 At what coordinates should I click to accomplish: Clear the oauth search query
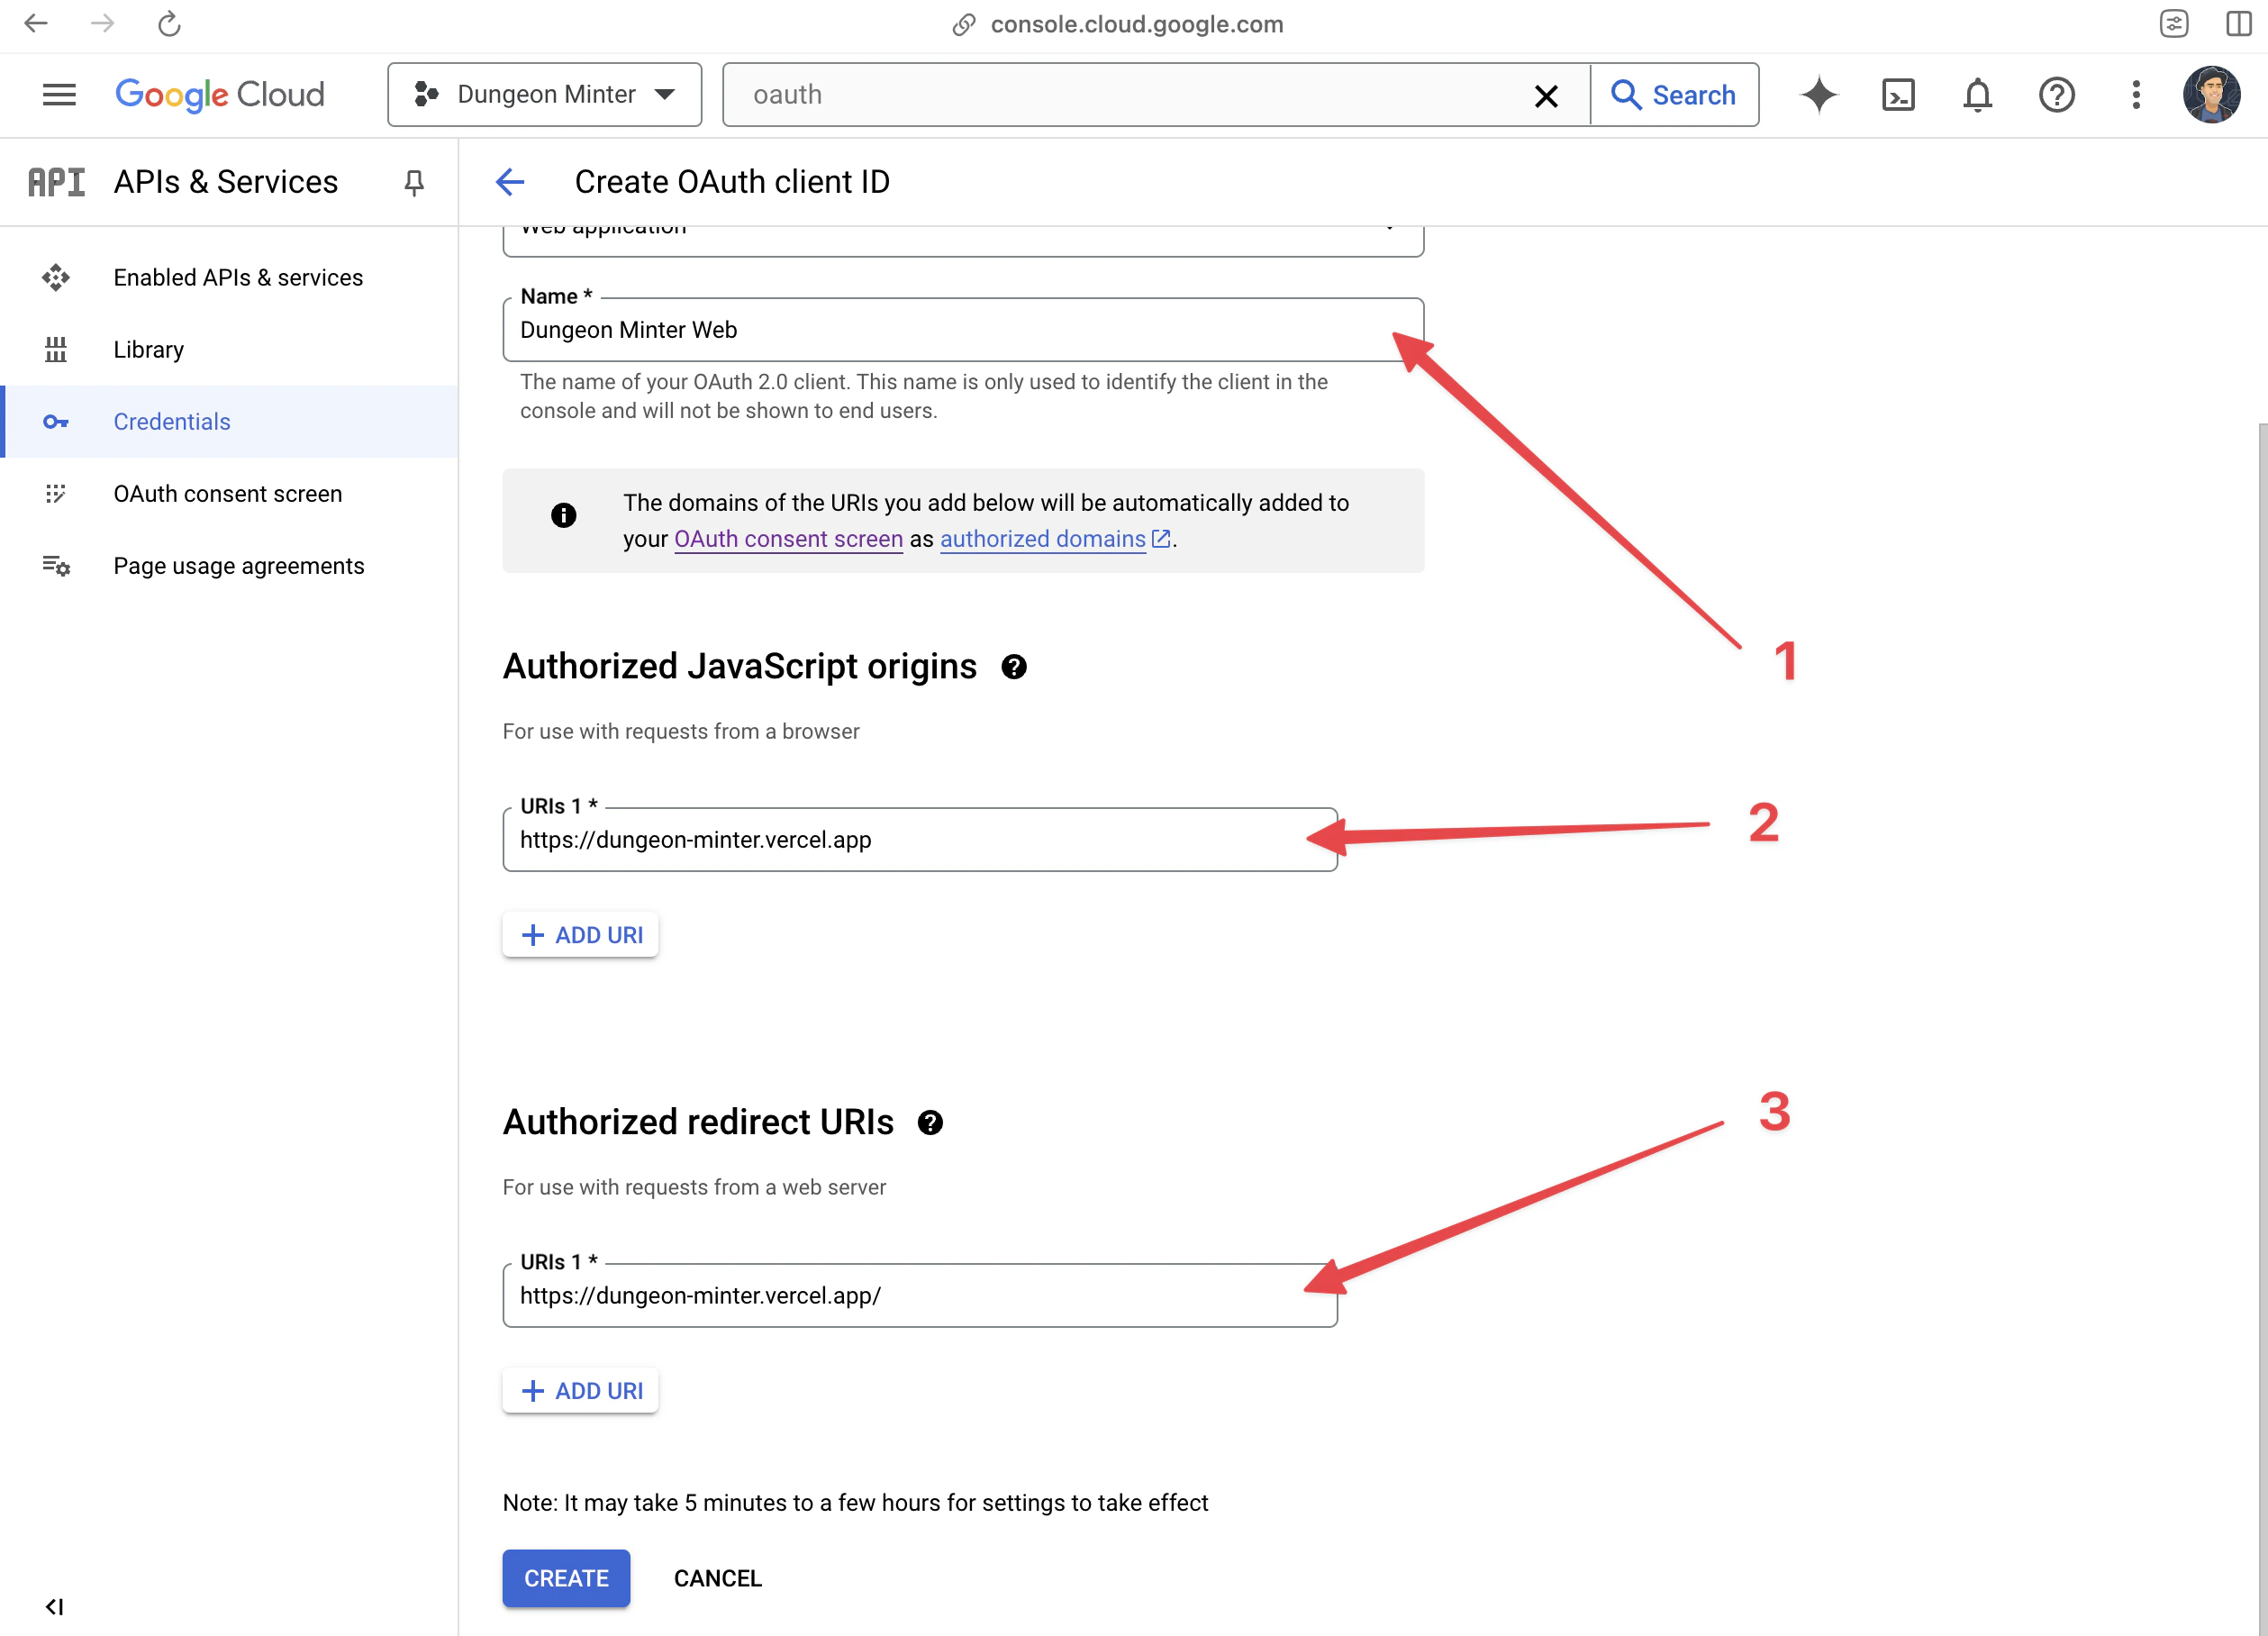click(x=1546, y=94)
